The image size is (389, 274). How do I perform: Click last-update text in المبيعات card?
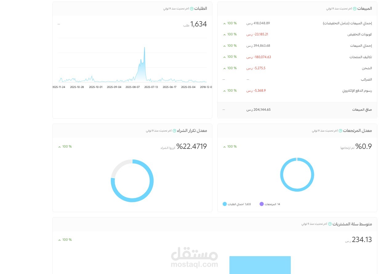tap(339, 9)
